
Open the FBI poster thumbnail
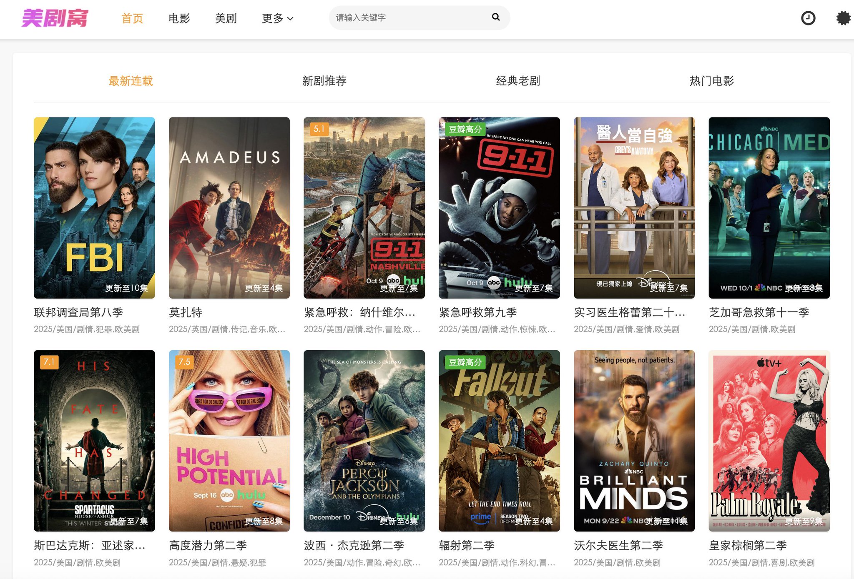[x=94, y=207]
